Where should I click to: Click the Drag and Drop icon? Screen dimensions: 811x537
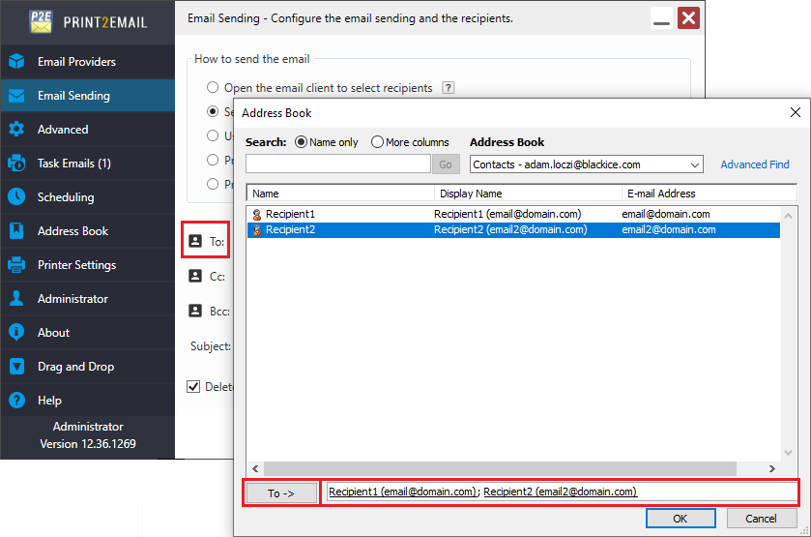click(x=16, y=367)
